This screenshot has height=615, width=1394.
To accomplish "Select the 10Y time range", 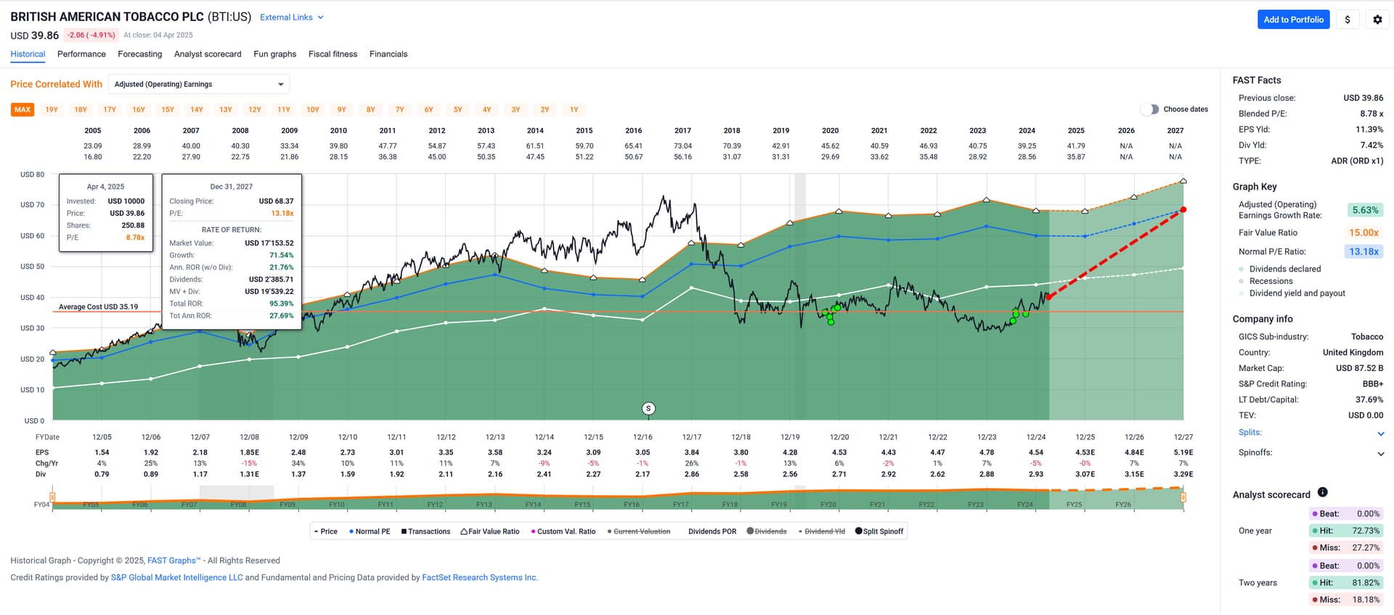I will pyautogui.click(x=313, y=110).
